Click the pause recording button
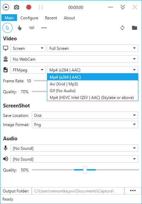142x204 pixels. 41,7
